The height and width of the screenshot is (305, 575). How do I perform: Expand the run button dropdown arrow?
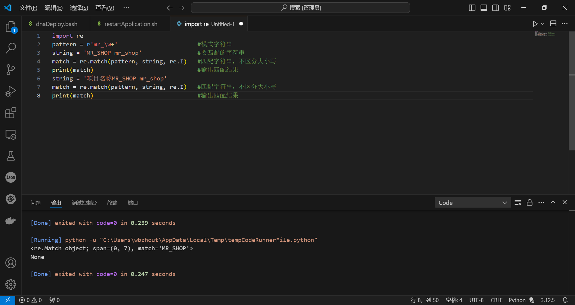(543, 24)
